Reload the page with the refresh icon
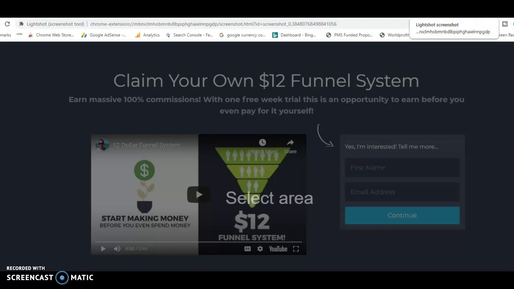Screen dimensions: 514x289 click(7, 24)
